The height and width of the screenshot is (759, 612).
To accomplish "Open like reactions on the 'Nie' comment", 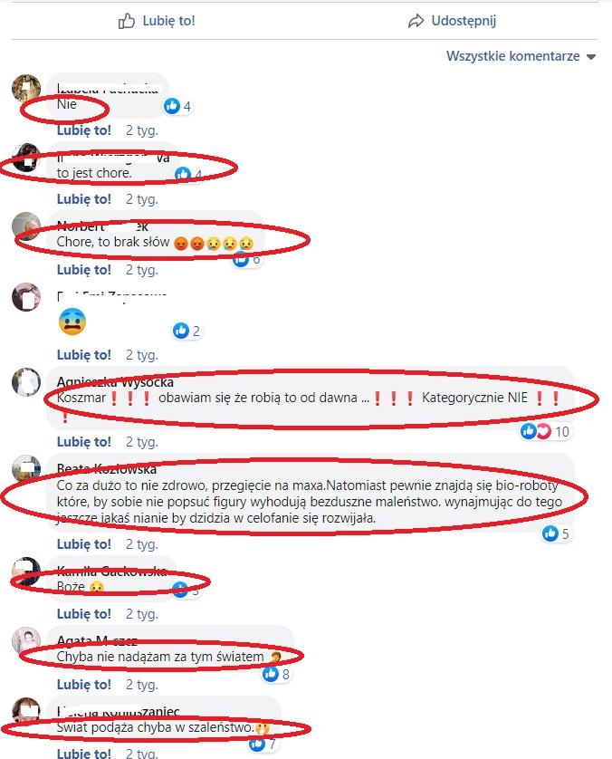I will coord(177,106).
